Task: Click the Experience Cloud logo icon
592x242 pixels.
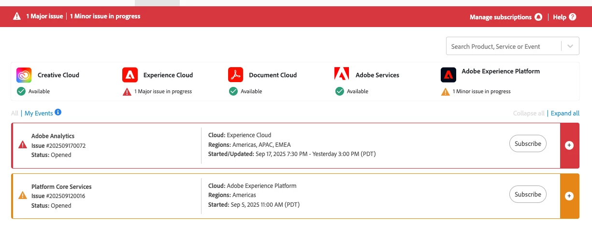Action: click(x=130, y=75)
